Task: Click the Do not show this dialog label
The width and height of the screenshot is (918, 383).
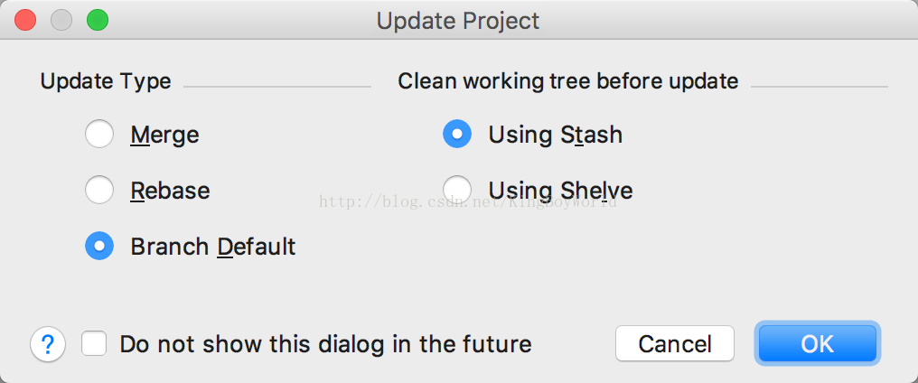Action: coord(325,344)
